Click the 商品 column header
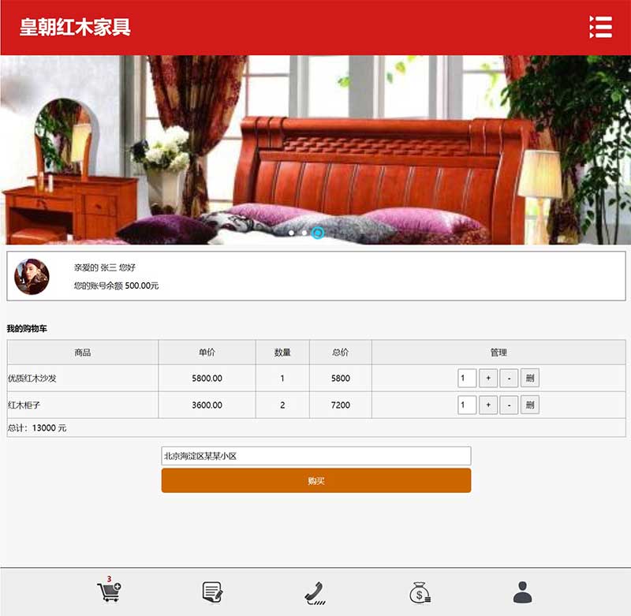 (83, 353)
